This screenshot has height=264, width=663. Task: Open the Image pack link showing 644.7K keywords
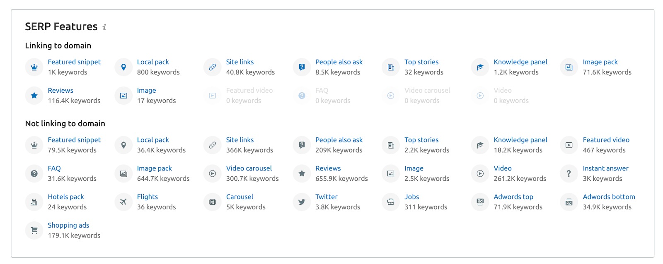pos(154,168)
